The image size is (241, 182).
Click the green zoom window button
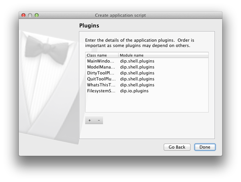coord(37,15)
